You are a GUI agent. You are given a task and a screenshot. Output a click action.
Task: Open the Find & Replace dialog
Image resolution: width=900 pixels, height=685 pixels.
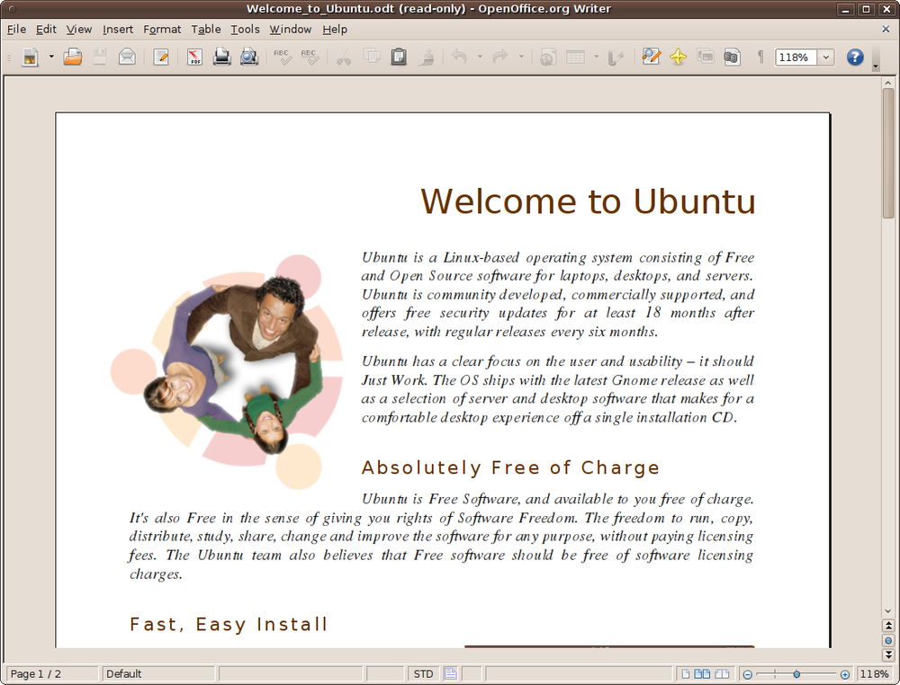[652, 57]
